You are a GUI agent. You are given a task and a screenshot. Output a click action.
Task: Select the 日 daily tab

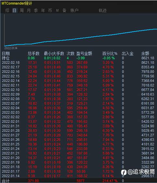(x=14, y=10)
